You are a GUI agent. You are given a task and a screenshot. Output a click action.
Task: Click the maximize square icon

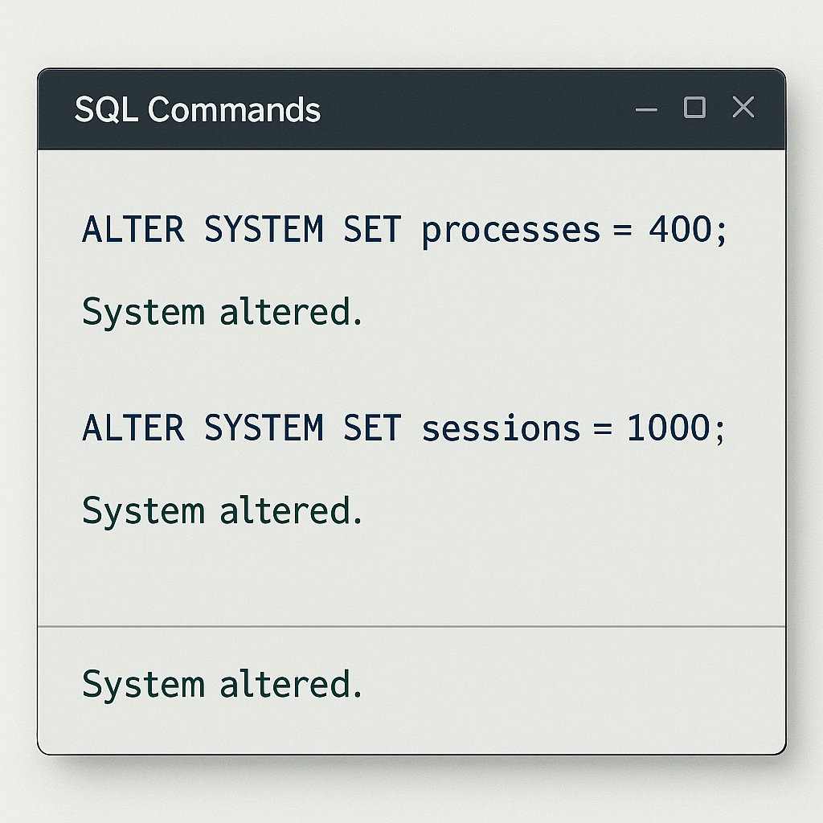point(694,108)
